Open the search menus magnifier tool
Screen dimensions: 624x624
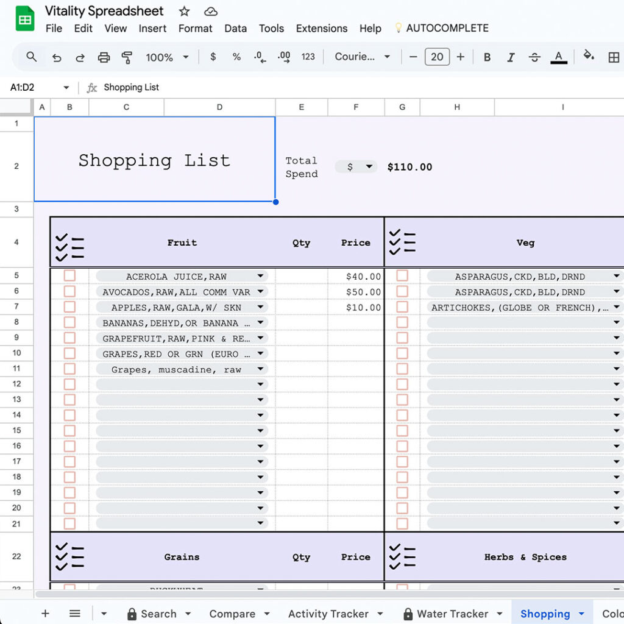click(x=32, y=57)
